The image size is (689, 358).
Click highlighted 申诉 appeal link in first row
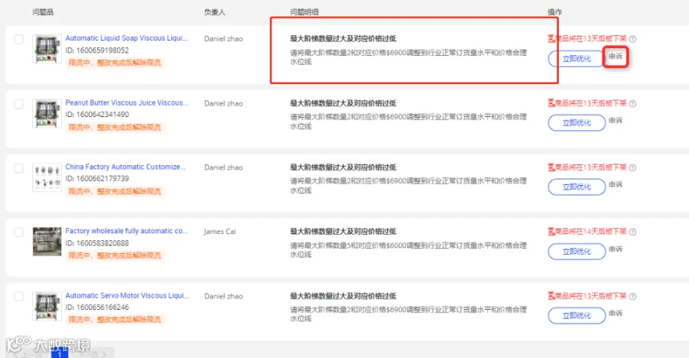(x=616, y=57)
